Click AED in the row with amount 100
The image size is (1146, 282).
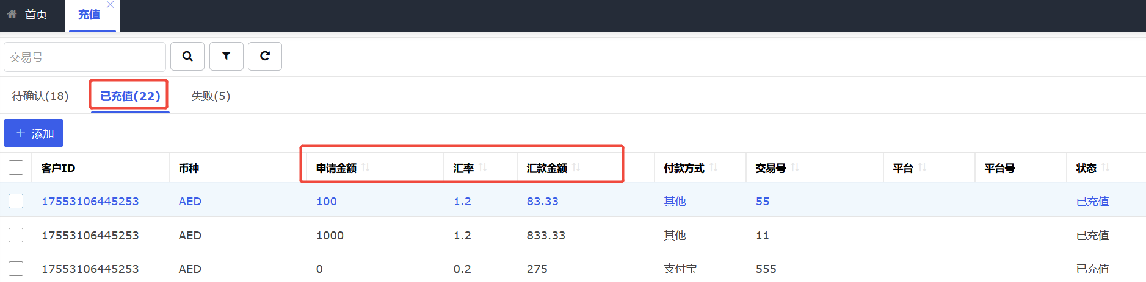(x=190, y=201)
